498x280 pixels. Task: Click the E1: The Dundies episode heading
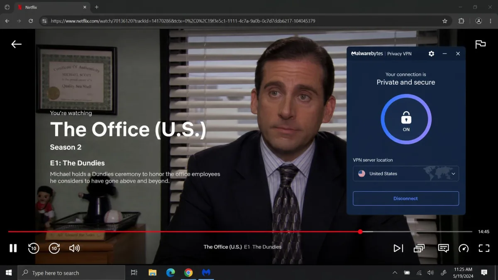(x=77, y=163)
